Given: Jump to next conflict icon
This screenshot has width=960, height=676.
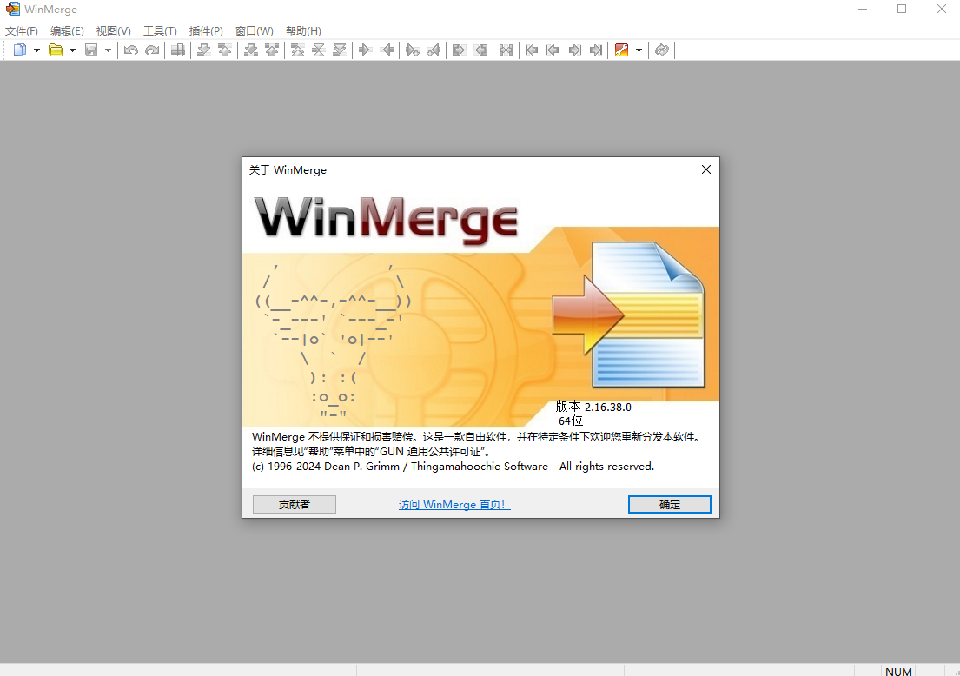Looking at the screenshot, I should click(251, 50).
